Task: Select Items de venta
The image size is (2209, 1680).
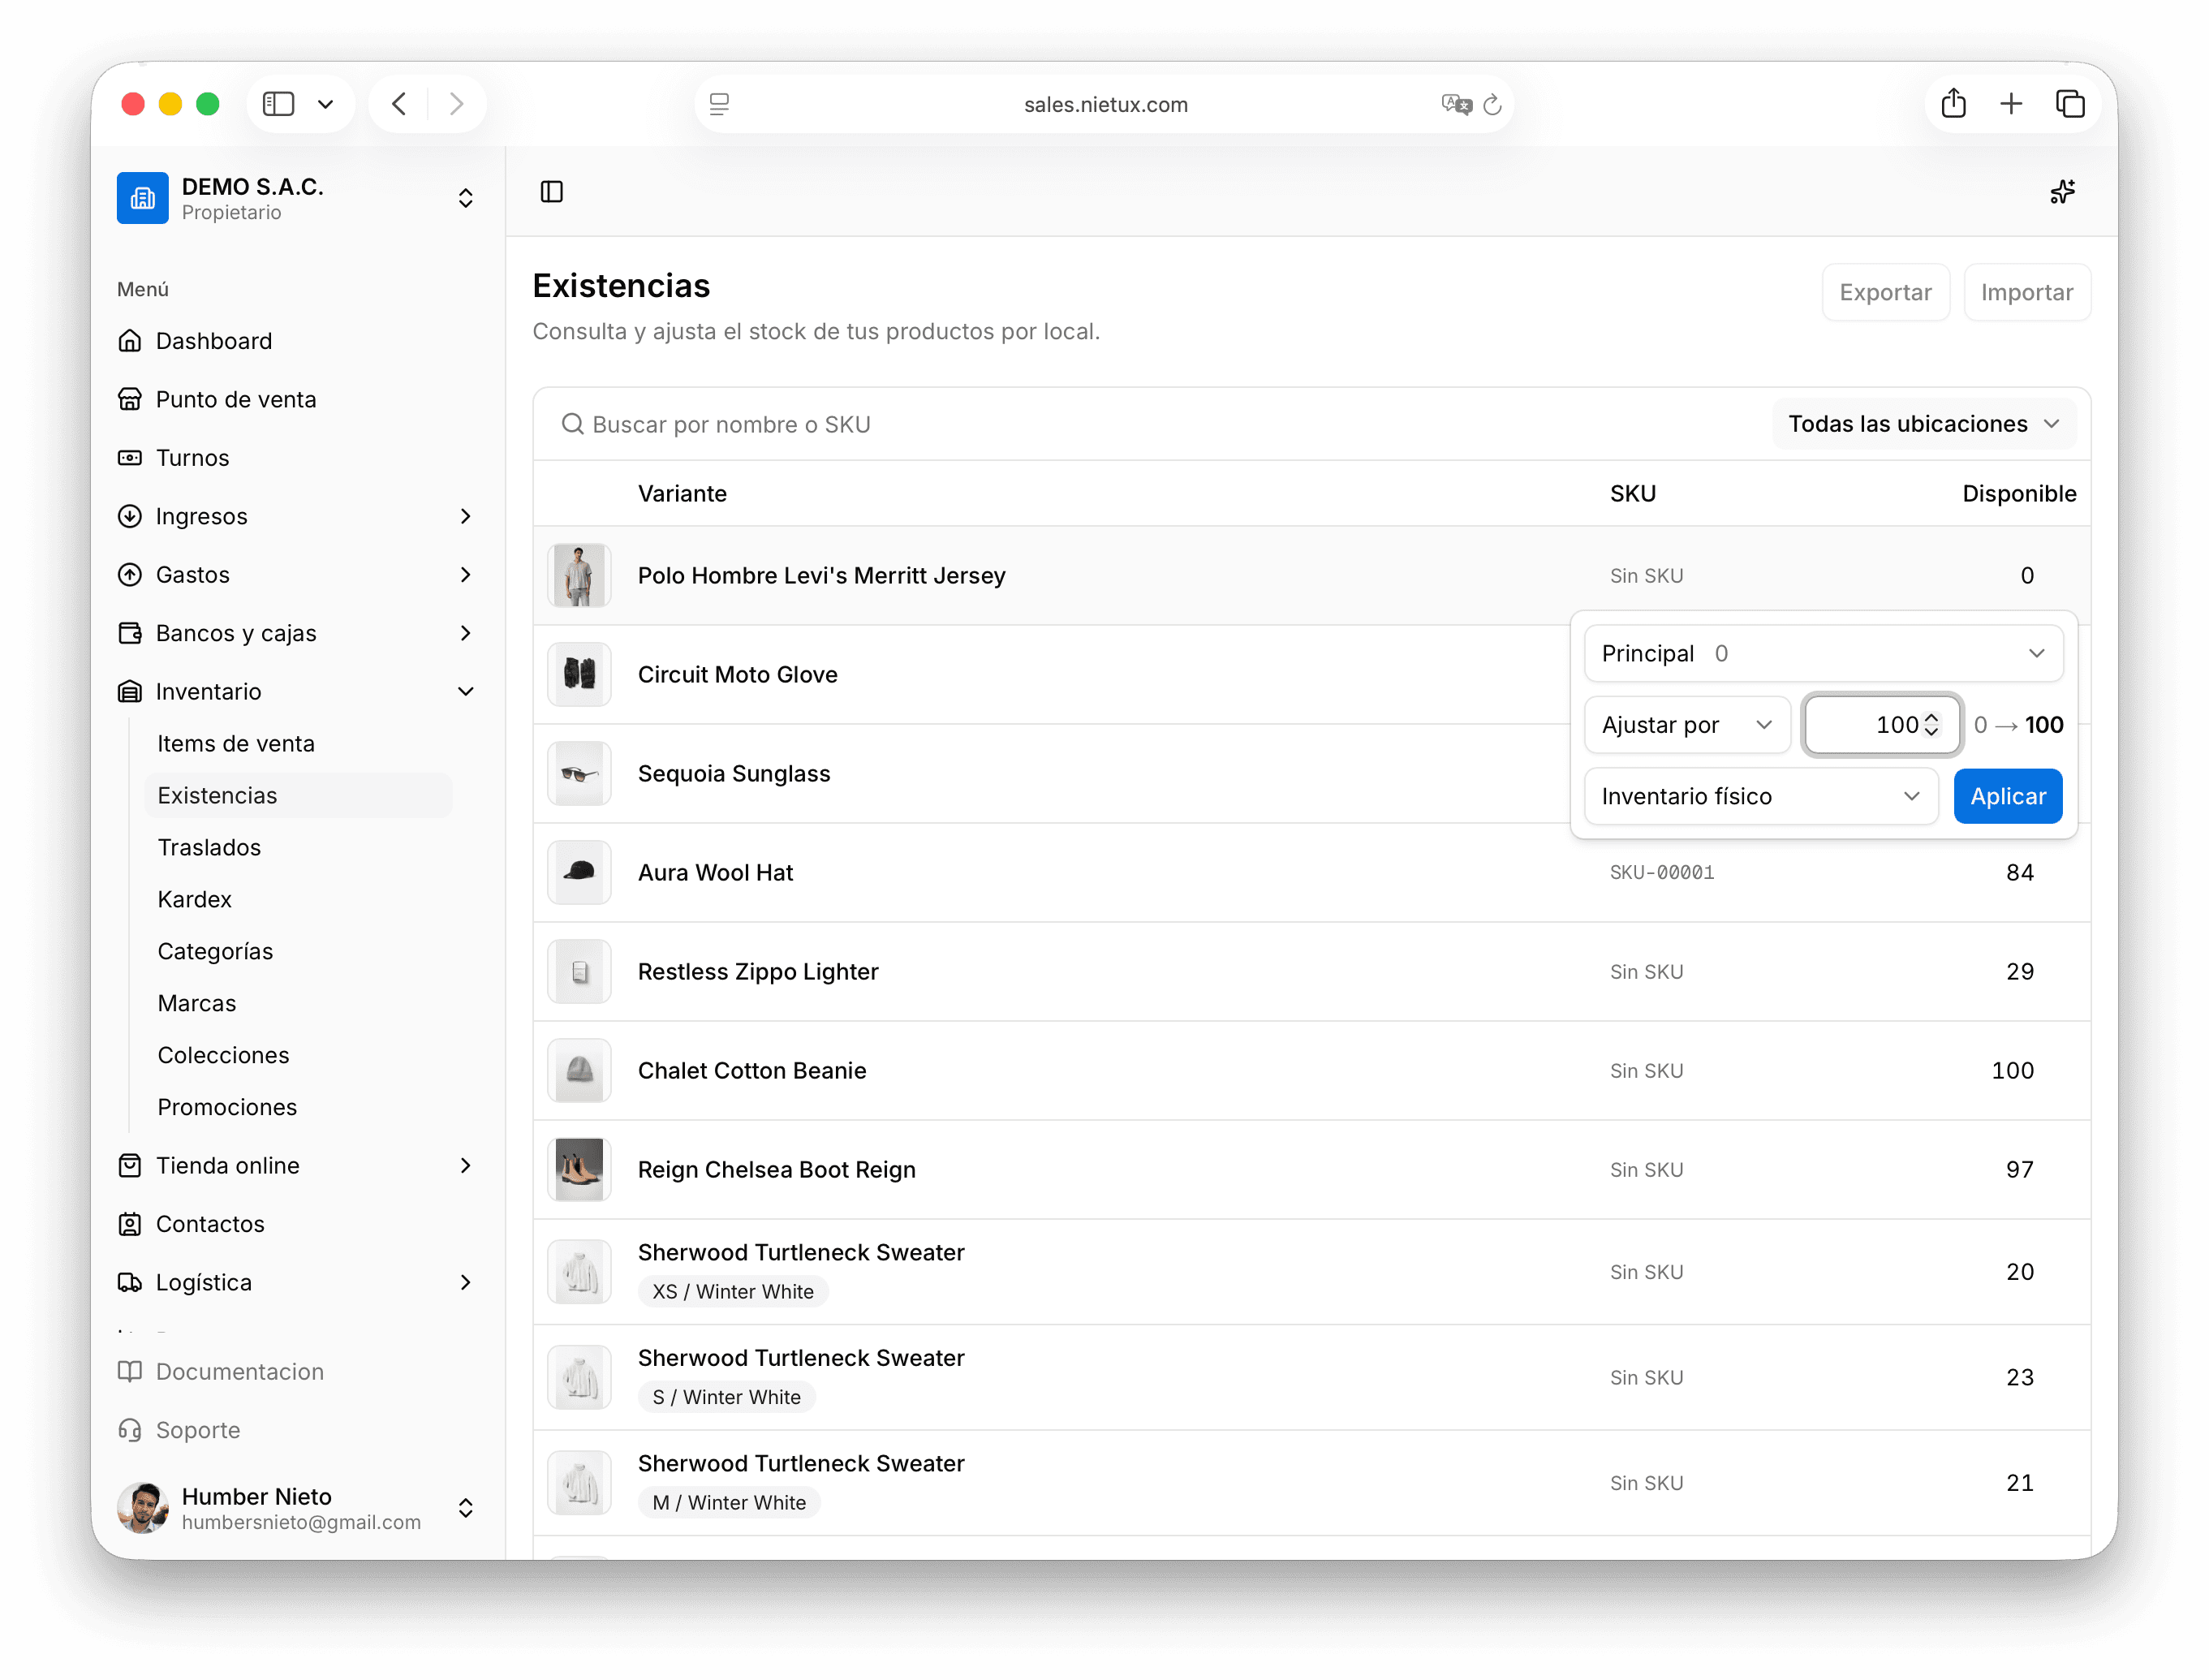Action: point(298,743)
